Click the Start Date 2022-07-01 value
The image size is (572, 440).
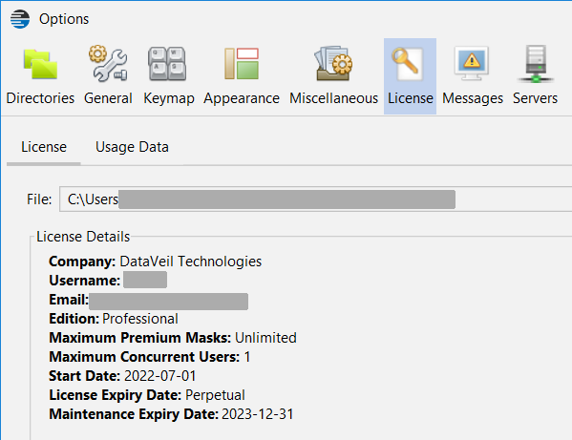coord(160,376)
